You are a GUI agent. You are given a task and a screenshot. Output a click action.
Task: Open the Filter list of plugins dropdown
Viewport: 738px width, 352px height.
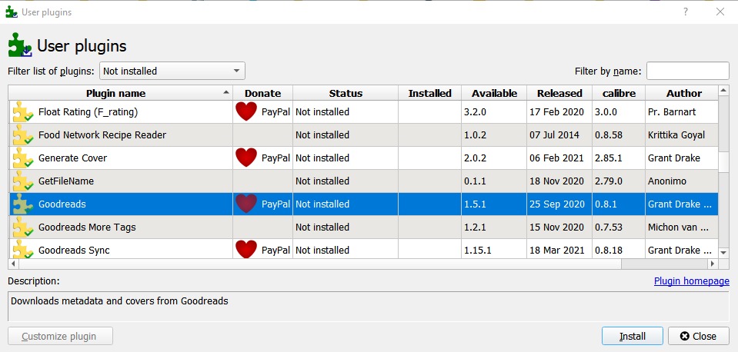click(172, 71)
